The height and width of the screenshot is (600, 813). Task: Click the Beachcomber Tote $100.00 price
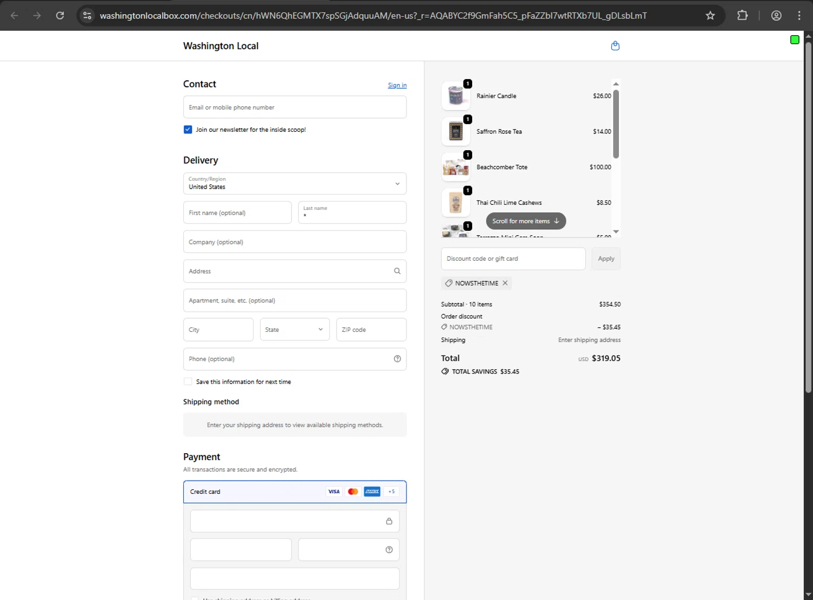pos(600,167)
